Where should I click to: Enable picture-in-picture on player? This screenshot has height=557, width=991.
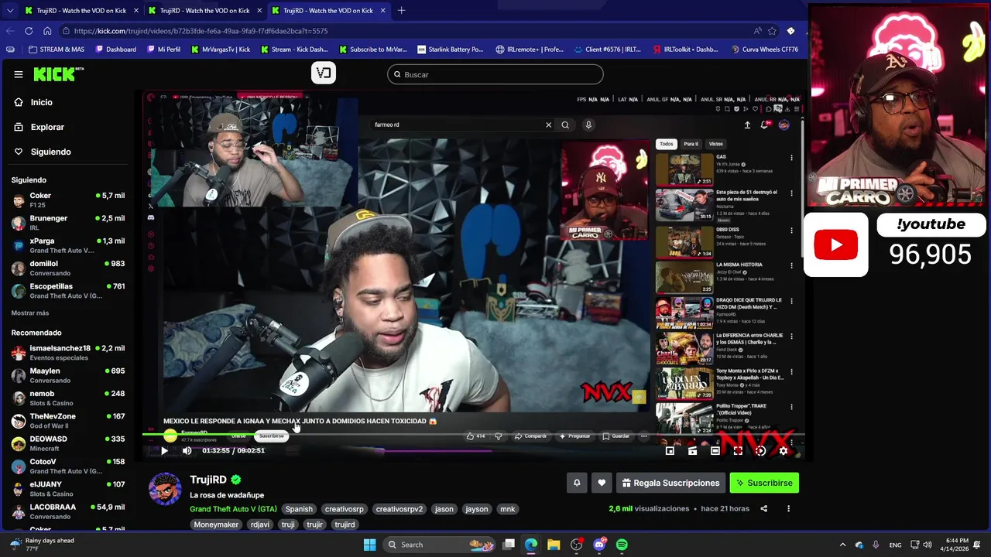pyautogui.click(x=670, y=450)
